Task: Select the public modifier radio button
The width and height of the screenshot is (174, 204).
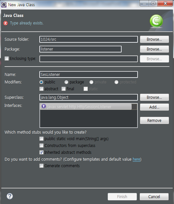Action: pyautogui.click(x=41, y=82)
